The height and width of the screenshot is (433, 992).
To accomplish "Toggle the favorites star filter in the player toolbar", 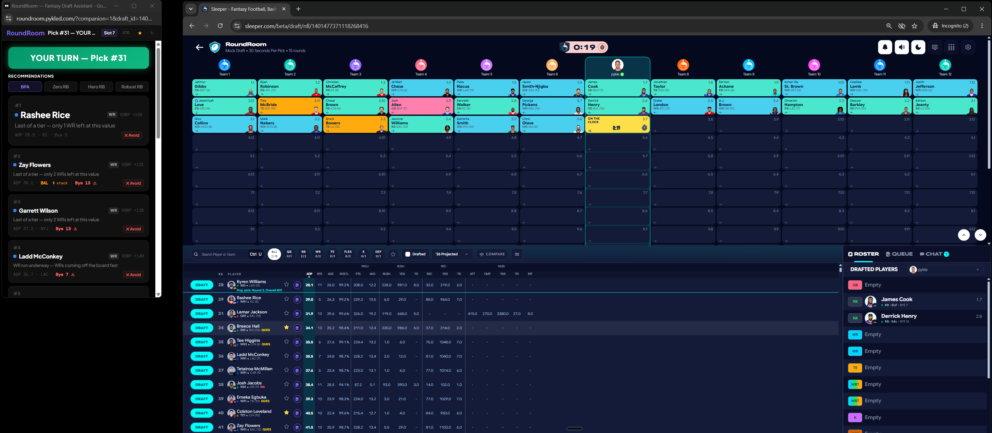I will (393, 254).
